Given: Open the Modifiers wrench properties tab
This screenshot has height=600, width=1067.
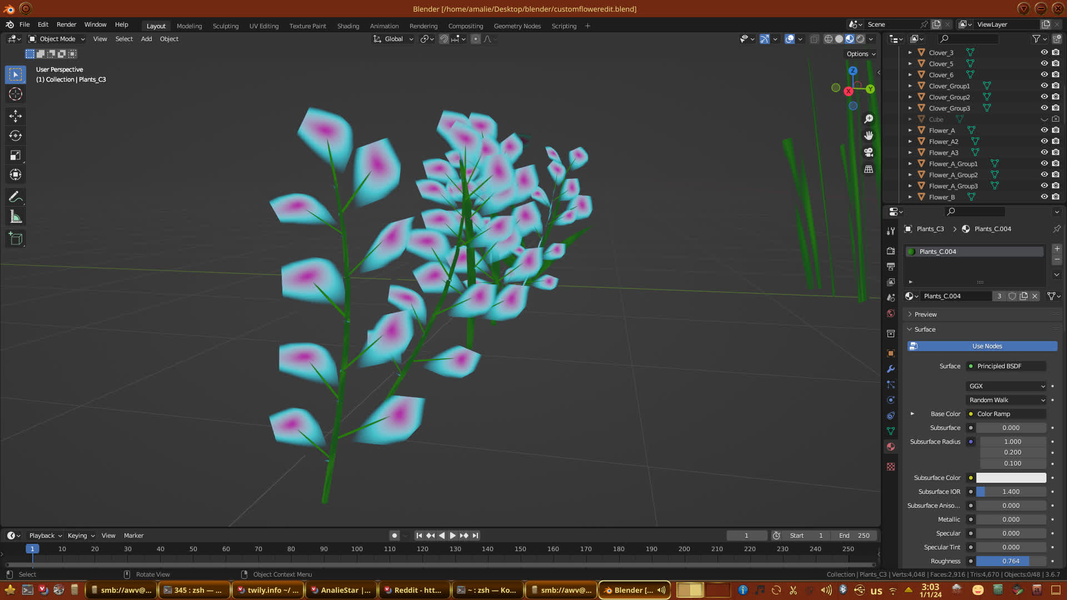Looking at the screenshot, I should pyautogui.click(x=891, y=369).
